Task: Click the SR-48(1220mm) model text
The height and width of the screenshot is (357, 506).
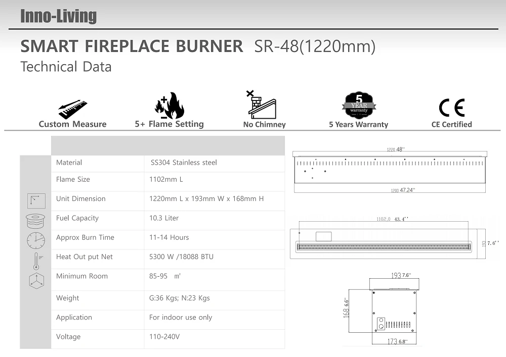Action: 315,46
